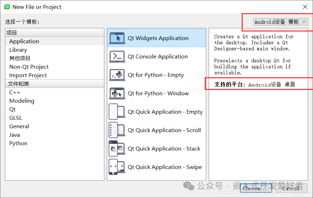Image resolution: width=313 pixels, height=198 pixels.
Task: Click the Choose... button
Action: click(256, 188)
